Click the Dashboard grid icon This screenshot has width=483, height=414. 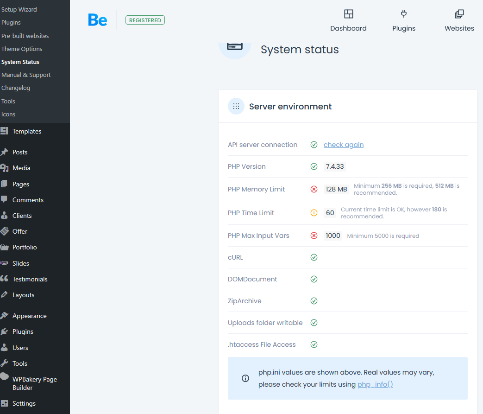click(x=348, y=14)
